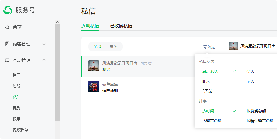Open 留言 in the sidebar
The width and height of the screenshot is (277, 139).
[17, 75]
